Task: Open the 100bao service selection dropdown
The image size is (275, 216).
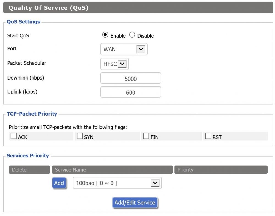Action: [x=117, y=183]
